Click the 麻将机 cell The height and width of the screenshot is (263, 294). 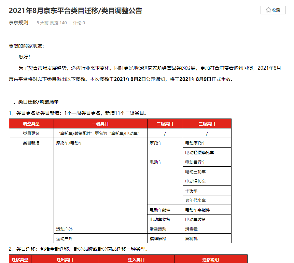[207, 238]
